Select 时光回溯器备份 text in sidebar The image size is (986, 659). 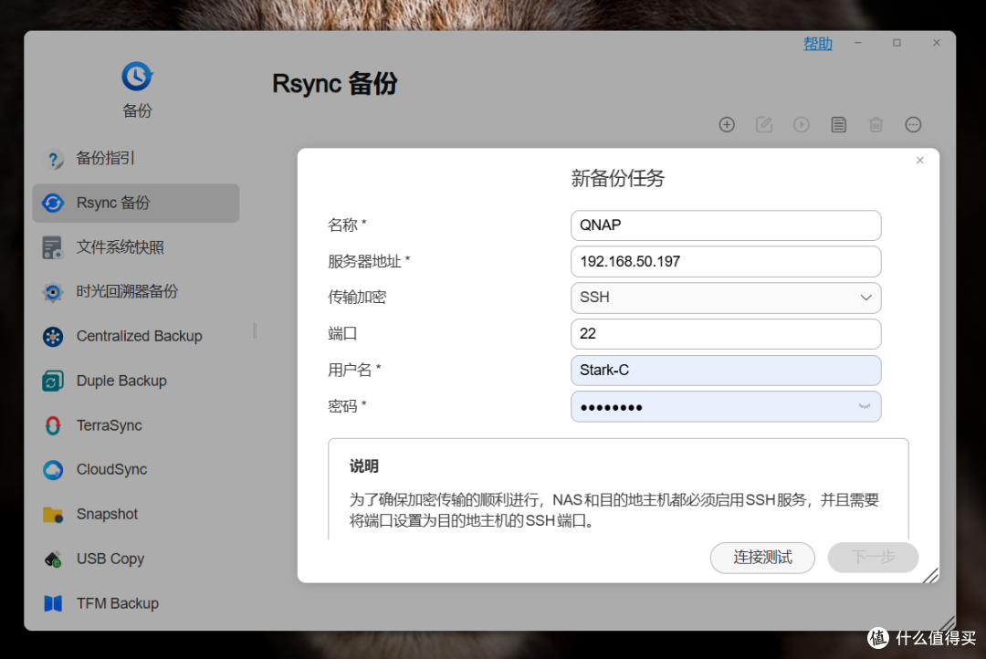127,292
